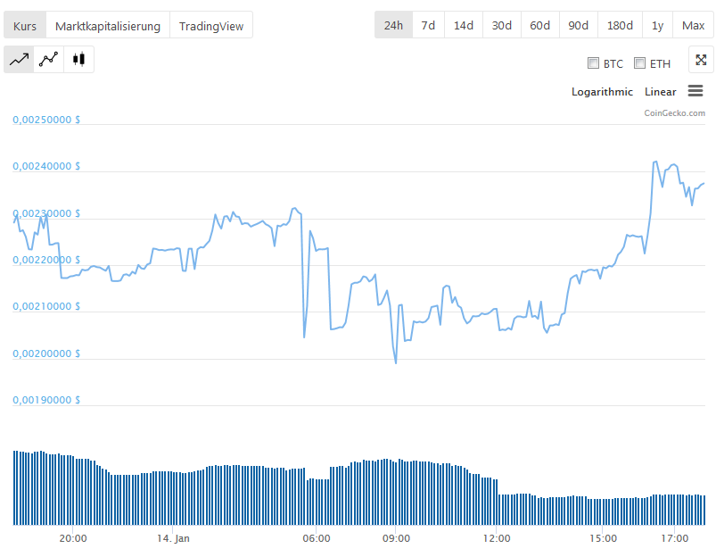Select the 90d time range
The image size is (716, 557).
tap(578, 25)
